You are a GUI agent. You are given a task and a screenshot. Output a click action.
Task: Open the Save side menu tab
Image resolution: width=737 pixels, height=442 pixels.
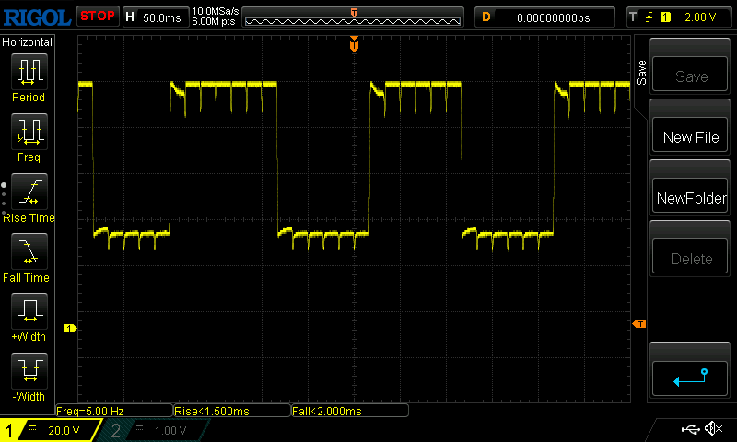(641, 69)
